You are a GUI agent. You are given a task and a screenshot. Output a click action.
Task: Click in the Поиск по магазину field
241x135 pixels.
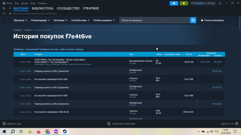tap(155, 20)
